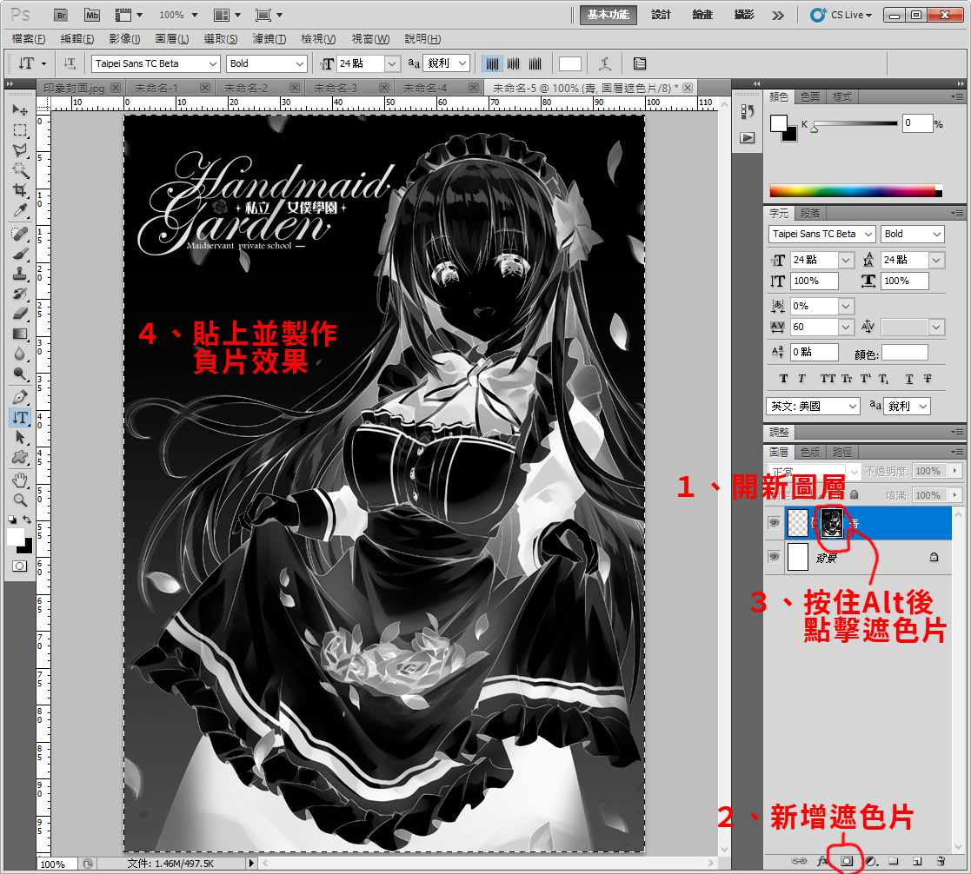Select the Brush tool
Image resolution: width=971 pixels, height=874 pixels.
tap(20, 254)
